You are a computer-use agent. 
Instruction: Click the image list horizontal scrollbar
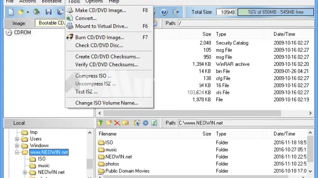[x=192, y=113]
